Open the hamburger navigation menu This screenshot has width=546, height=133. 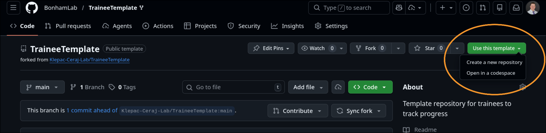tap(13, 8)
